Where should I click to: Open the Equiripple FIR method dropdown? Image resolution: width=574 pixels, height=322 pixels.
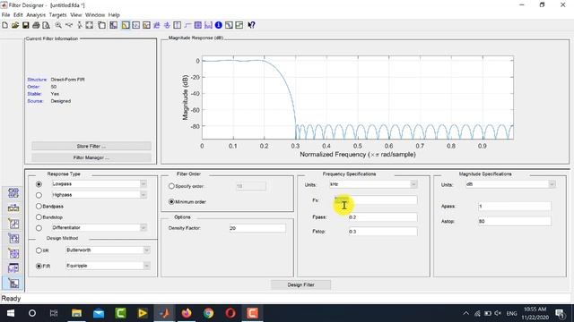(x=146, y=266)
